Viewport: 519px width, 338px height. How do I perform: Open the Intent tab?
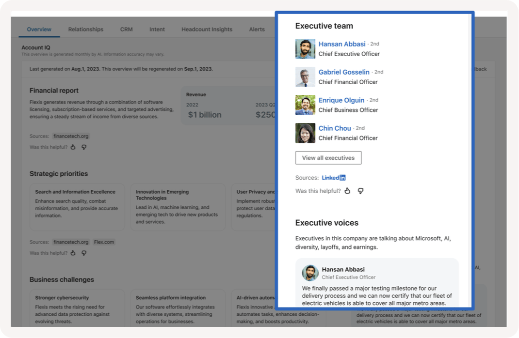tap(157, 30)
